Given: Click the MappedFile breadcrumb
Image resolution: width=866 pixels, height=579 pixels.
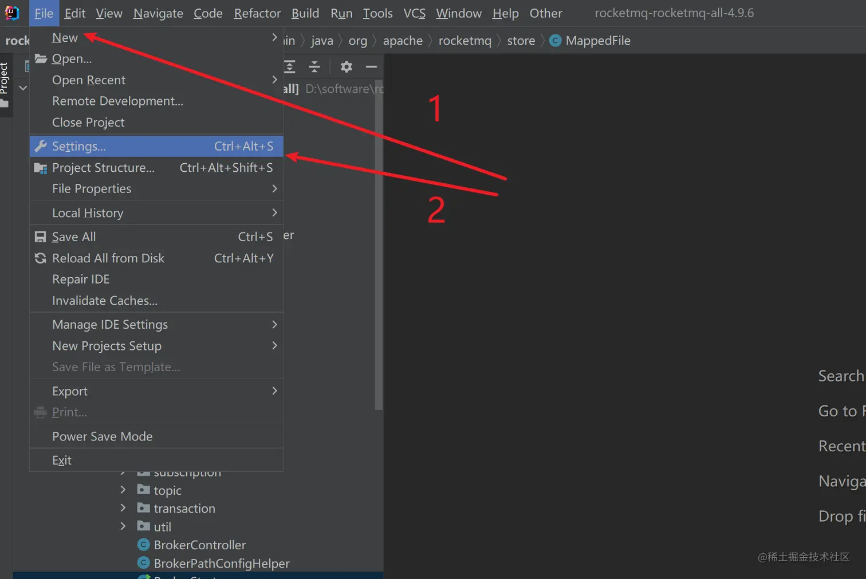Looking at the screenshot, I should coord(598,41).
